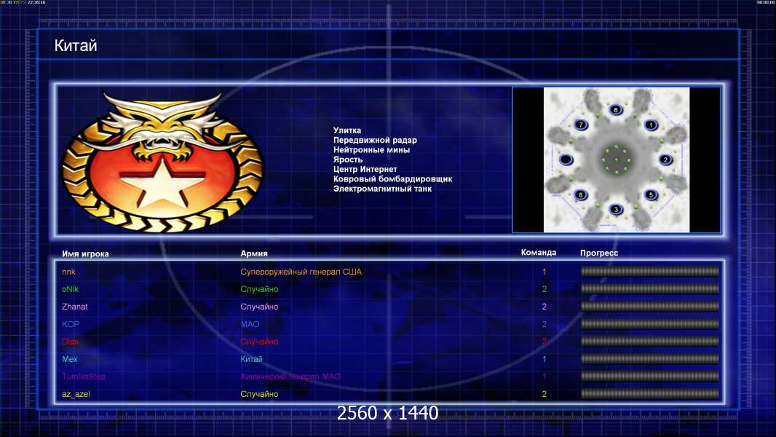Image resolution: width=776 pixels, height=437 pixels.
Task: Click the progress bar for nnk
Action: coord(650,271)
